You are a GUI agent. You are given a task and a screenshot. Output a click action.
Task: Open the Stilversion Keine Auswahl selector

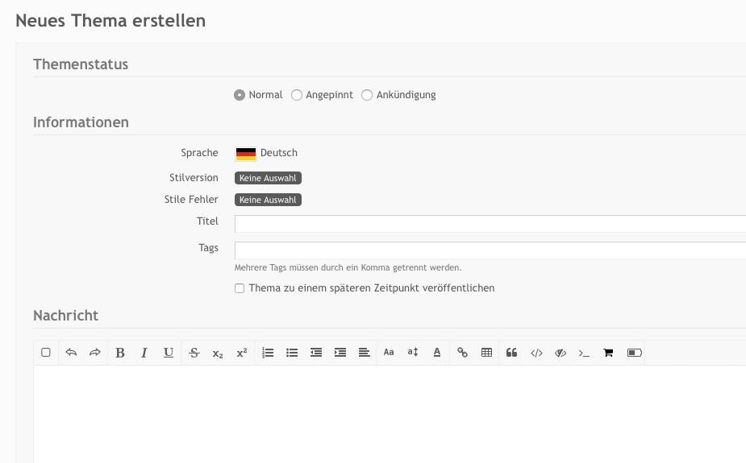[268, 178]
